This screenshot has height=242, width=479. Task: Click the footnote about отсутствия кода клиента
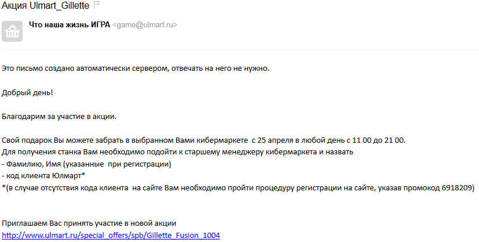[238, 187]
